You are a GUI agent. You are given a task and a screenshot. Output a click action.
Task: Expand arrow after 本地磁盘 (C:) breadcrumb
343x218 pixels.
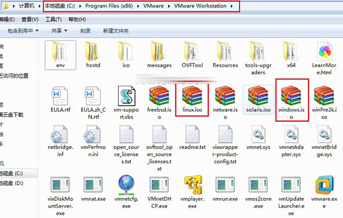80,6
